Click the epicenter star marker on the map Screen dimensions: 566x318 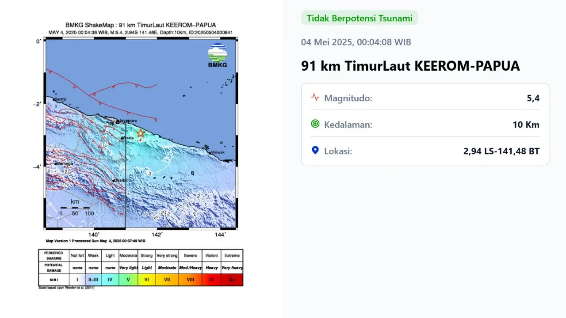point(140,133)
